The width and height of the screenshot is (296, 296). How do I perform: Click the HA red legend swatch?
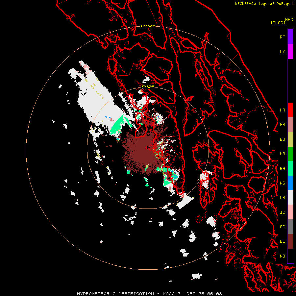pos(290,110)
